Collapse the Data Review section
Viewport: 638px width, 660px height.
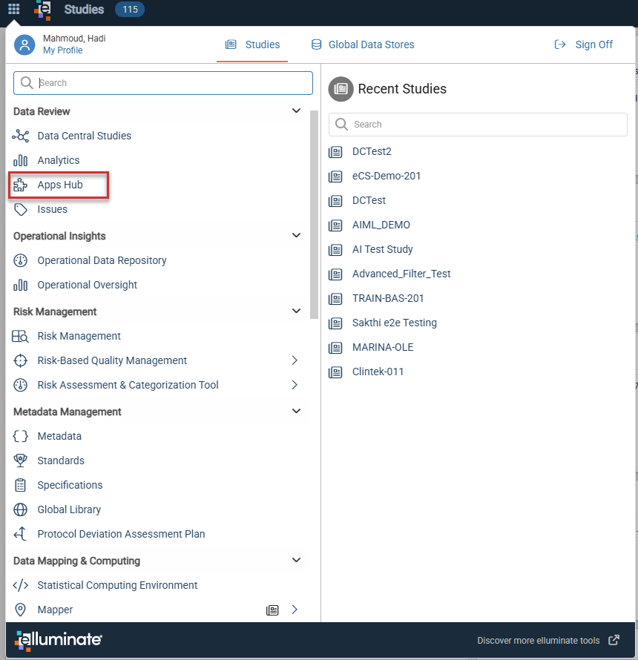pyautogui.click(x=296, y=110)
